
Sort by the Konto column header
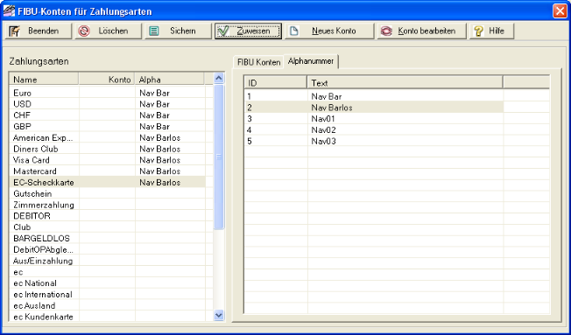click(107, 80)
